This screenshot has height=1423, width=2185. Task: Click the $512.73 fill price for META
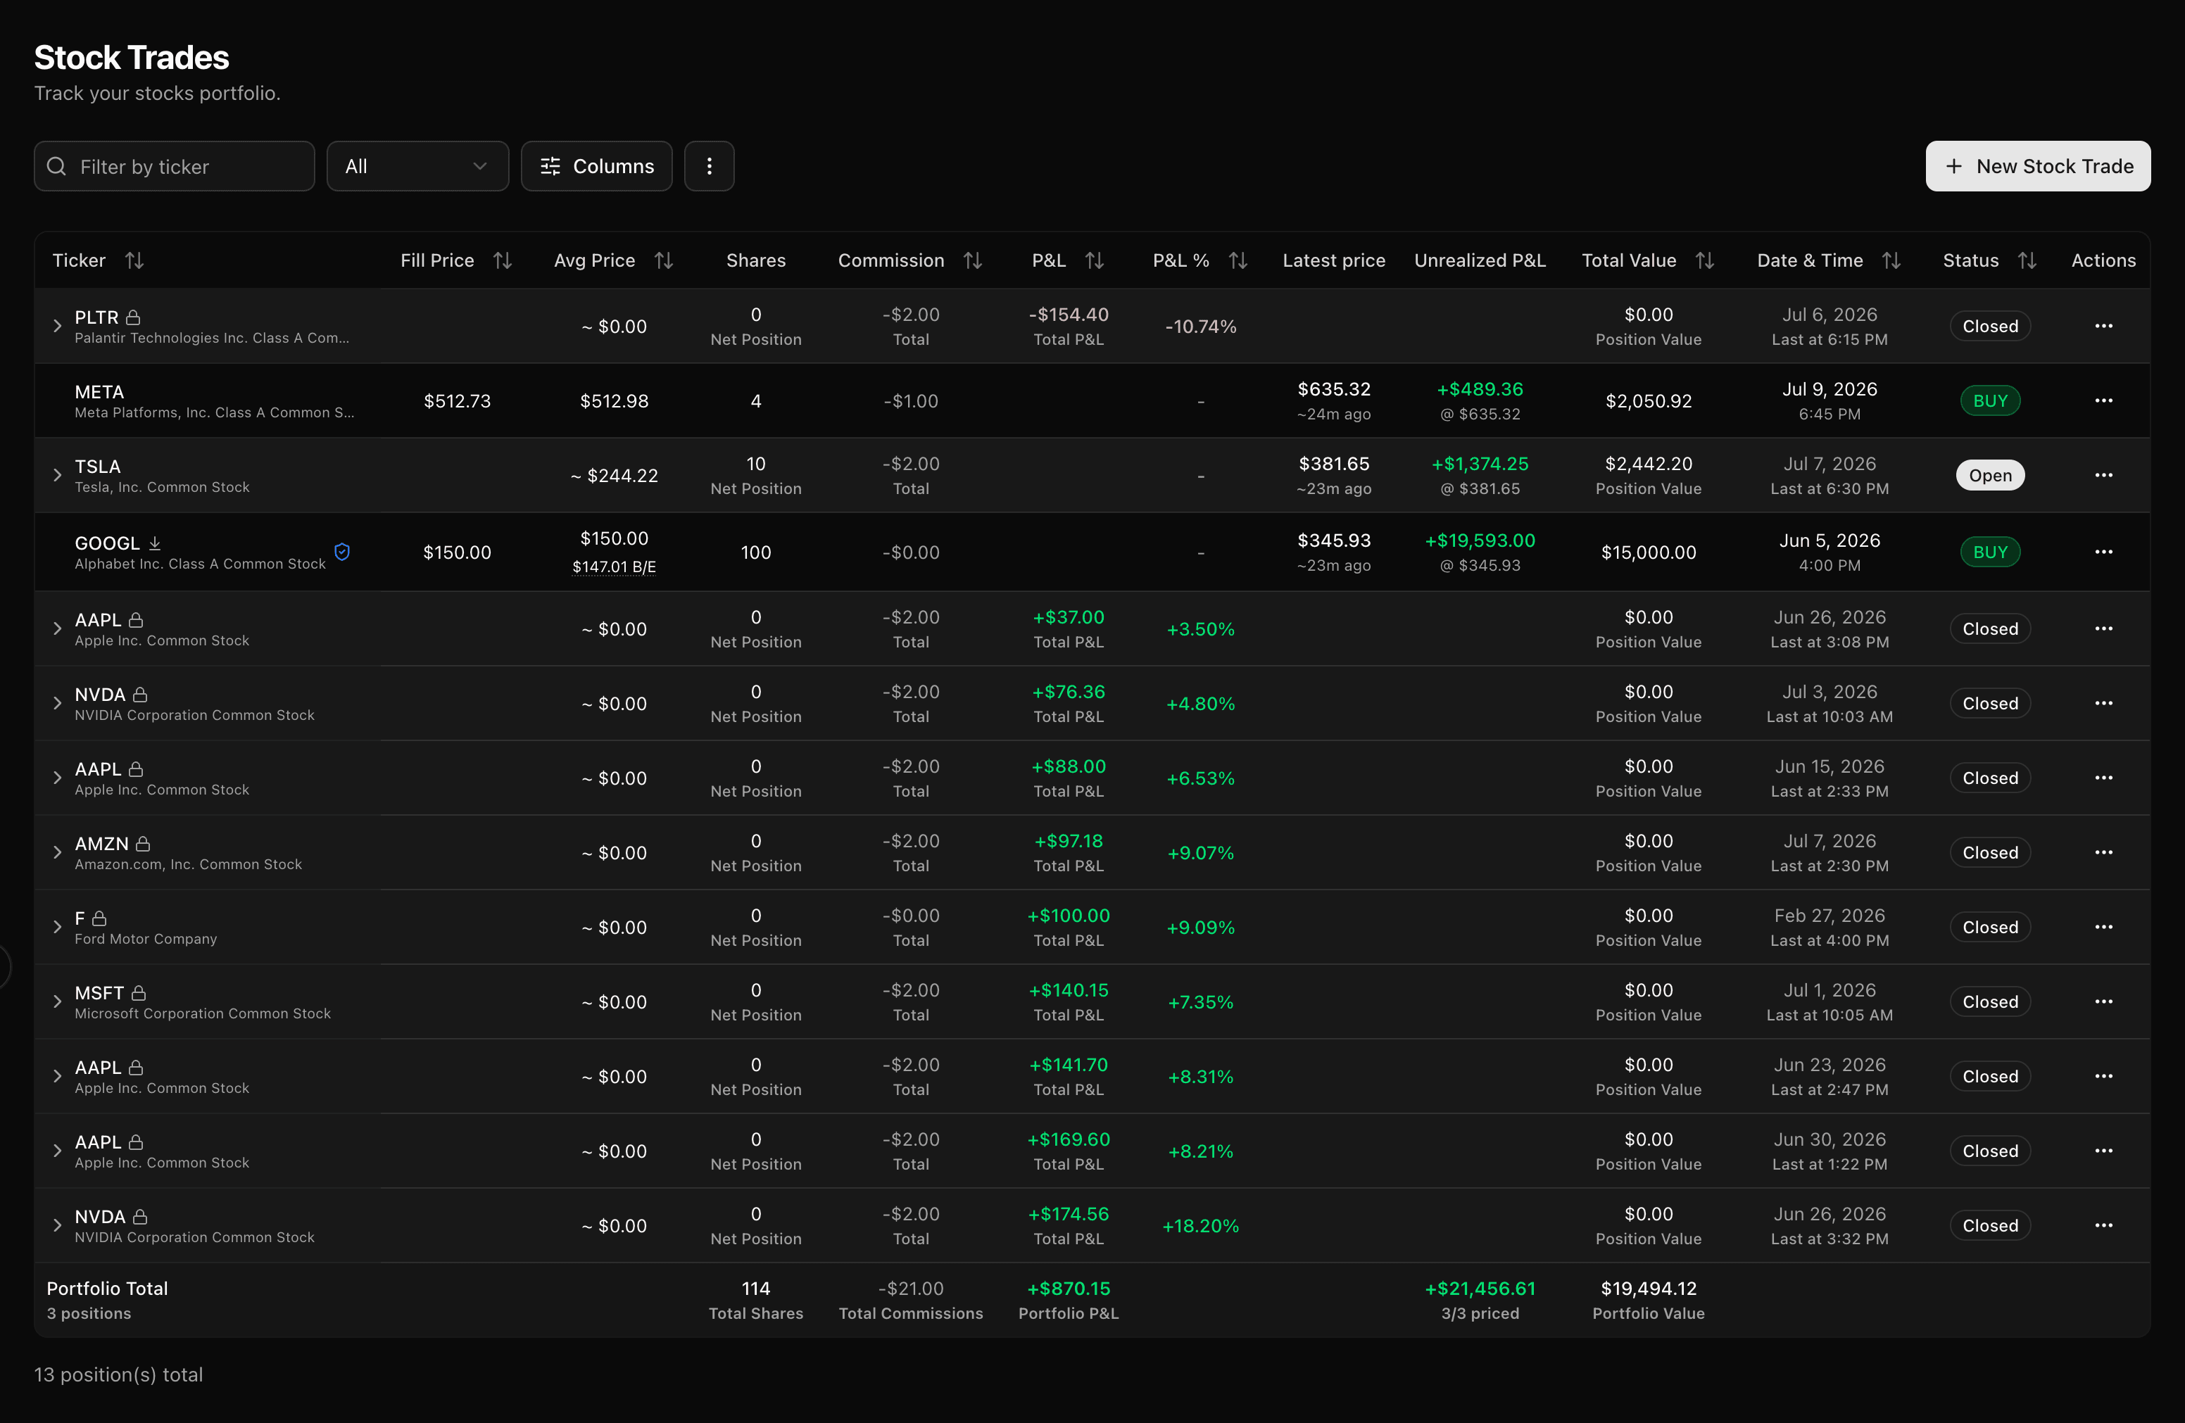coord(456,401)
